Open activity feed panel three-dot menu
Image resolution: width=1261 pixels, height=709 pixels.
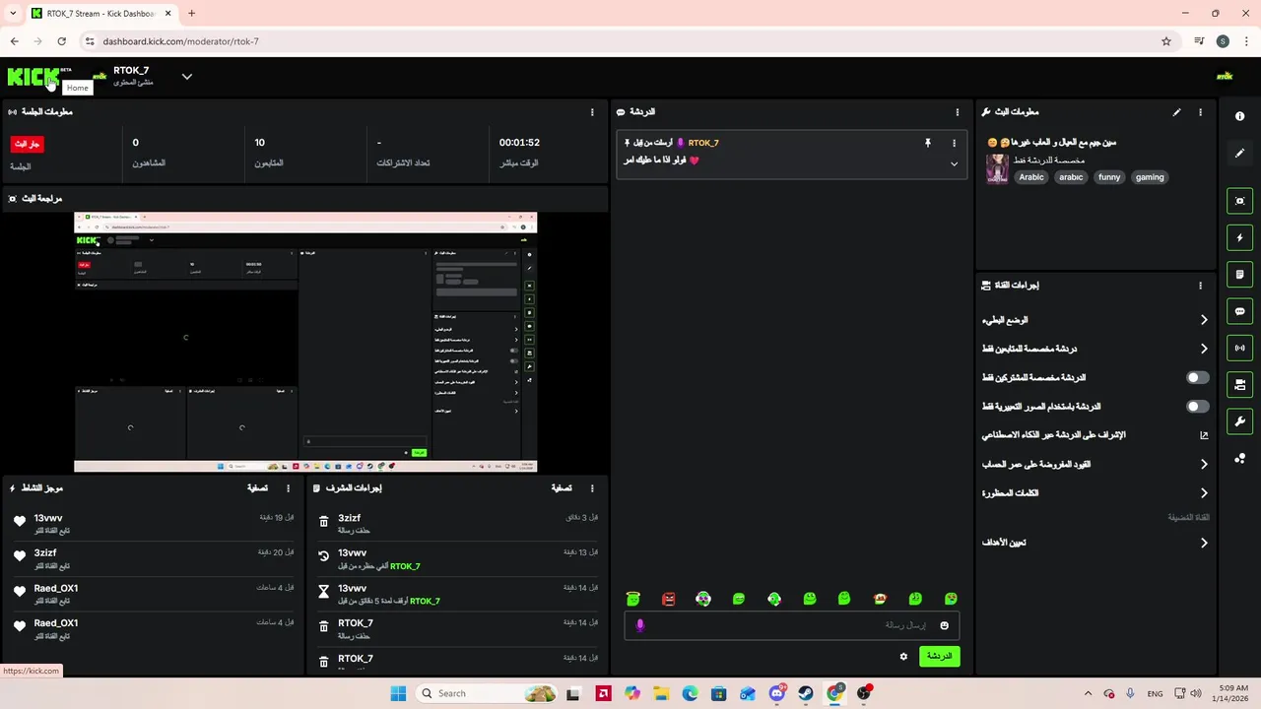[289, 488]
